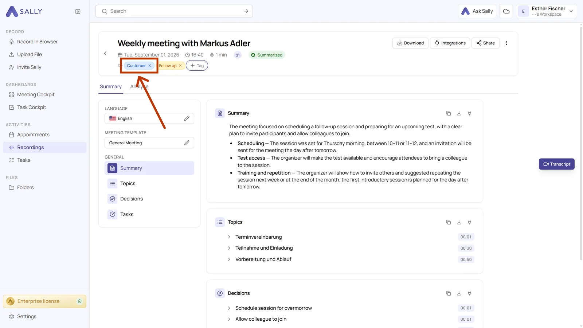Switch to the Analyze tab
583x328 pixels.
(x=139, y=87)
